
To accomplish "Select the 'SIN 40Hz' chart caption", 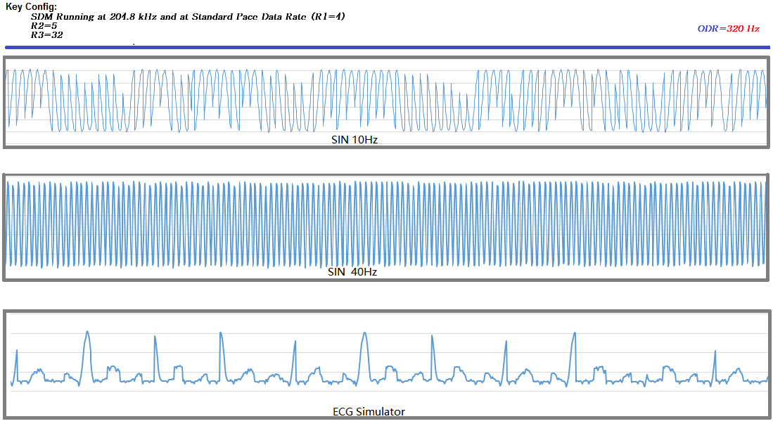I will pos(352,272).
